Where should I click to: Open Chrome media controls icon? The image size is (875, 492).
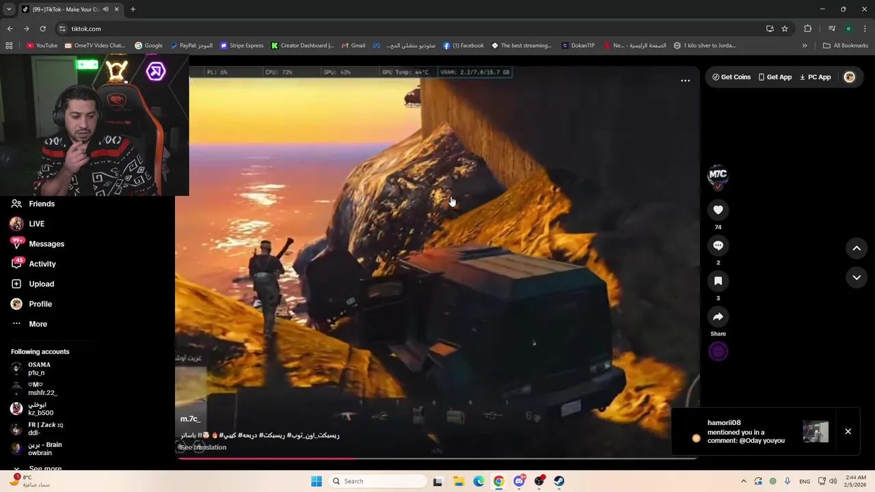coord(832,29)
